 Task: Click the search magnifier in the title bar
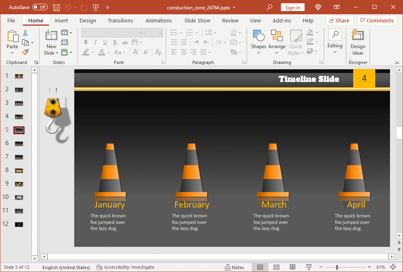(269, 7)
